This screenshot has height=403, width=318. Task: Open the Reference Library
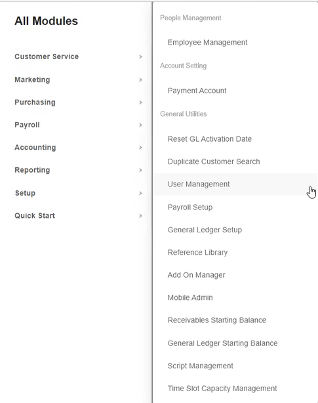click(197, 253)
